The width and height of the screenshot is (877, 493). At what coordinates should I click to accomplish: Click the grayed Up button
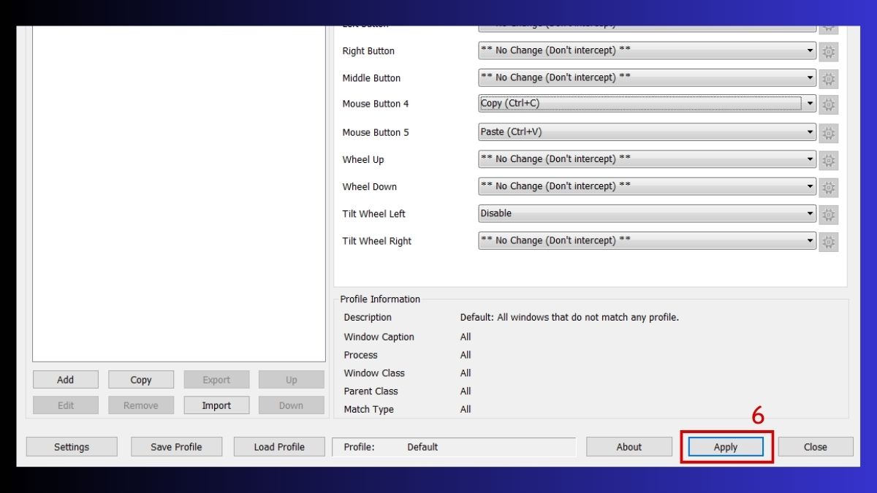point(291,380)
